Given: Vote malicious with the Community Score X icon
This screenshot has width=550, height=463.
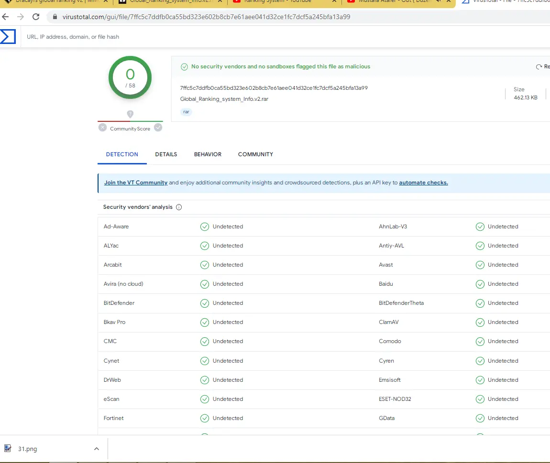Looking at the screenshot, I should [102, 128].
